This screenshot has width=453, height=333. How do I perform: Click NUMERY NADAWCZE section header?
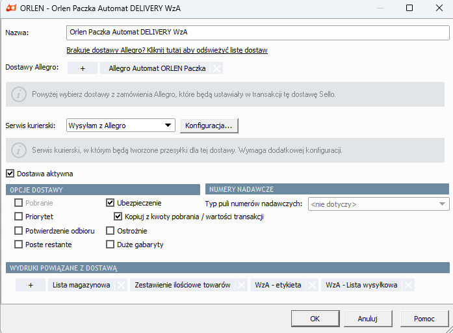click(327, 189)
